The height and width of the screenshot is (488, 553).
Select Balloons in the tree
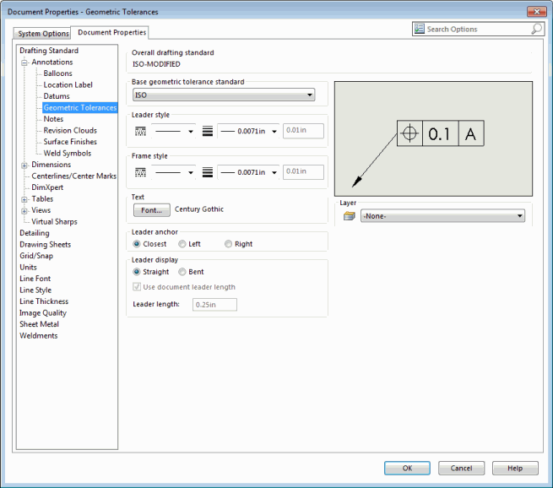[58, 73]
